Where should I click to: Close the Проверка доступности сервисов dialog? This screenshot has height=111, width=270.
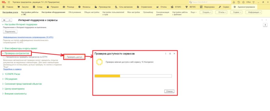(174, 54)
